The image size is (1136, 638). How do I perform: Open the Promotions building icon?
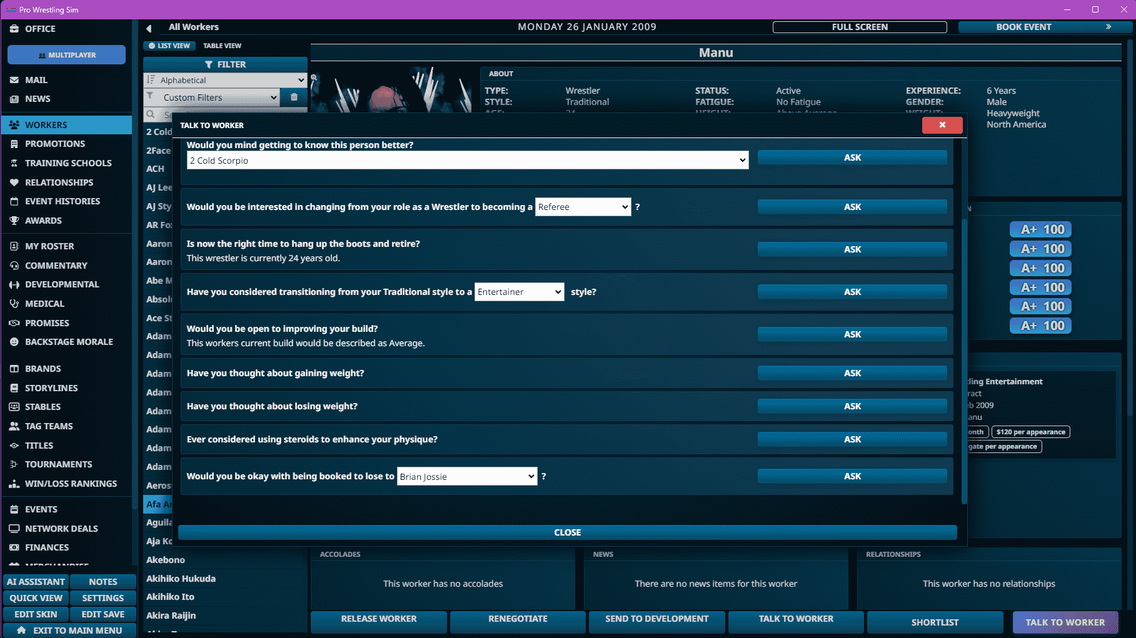(x=14, y=144)
